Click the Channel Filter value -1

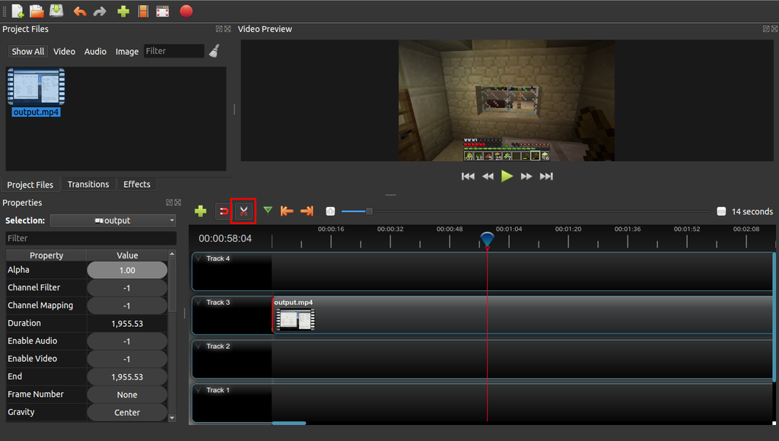(x=127, y=288)
